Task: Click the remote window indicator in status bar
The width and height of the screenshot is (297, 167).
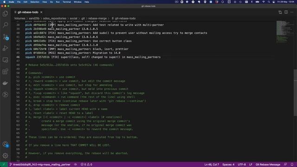Action: (x=4, y=165)
